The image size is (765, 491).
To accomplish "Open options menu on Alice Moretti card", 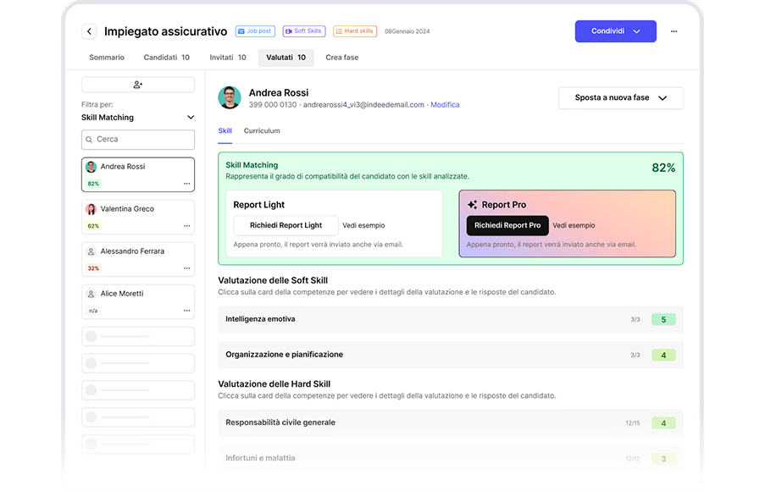I will 187,311.
